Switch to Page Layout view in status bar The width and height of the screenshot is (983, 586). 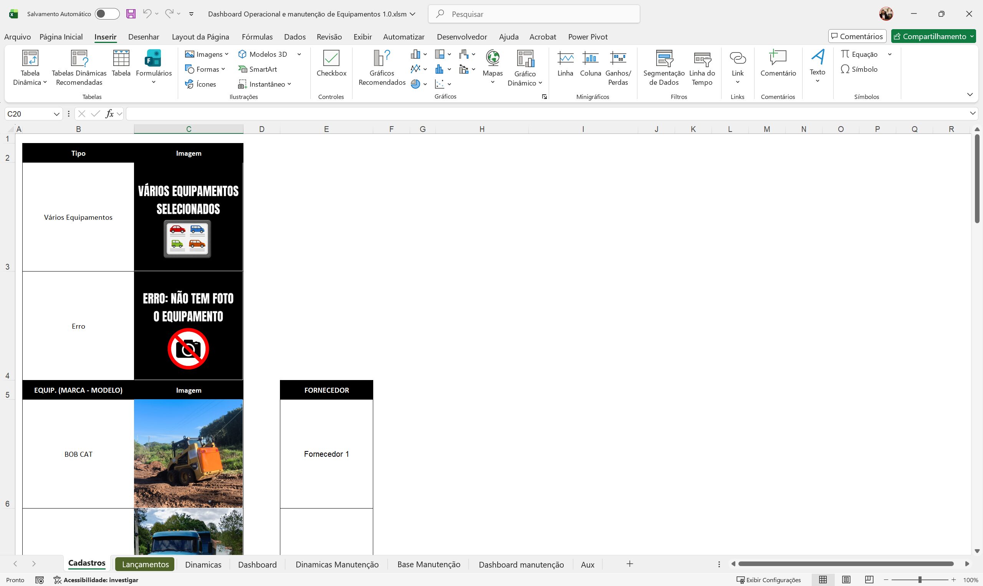pos(846,580)
